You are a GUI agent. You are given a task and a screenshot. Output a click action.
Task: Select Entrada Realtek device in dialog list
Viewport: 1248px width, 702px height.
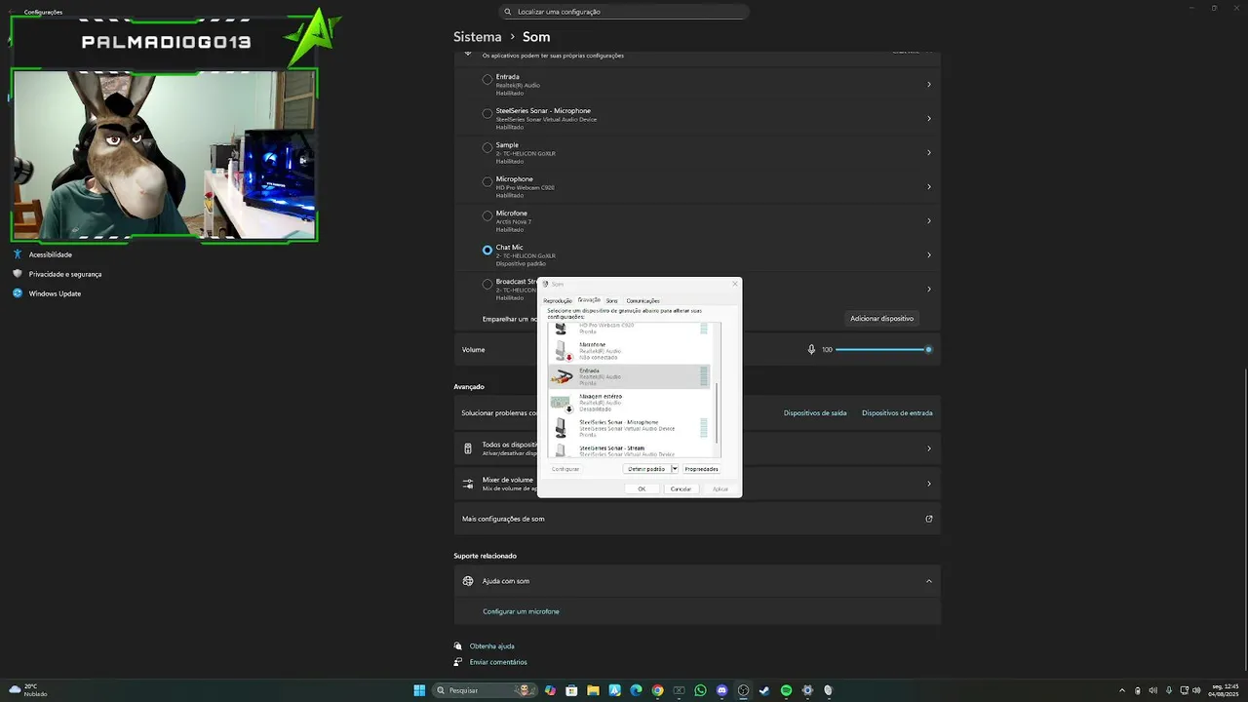coord(629,376)
